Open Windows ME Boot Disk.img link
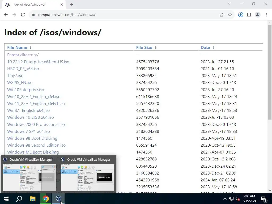 pos(33,152)
